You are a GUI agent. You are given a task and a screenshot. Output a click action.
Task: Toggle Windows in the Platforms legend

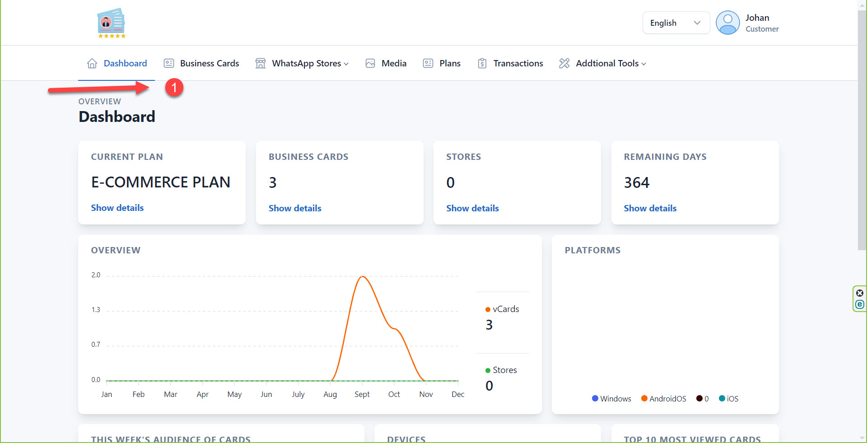[611, 399]
